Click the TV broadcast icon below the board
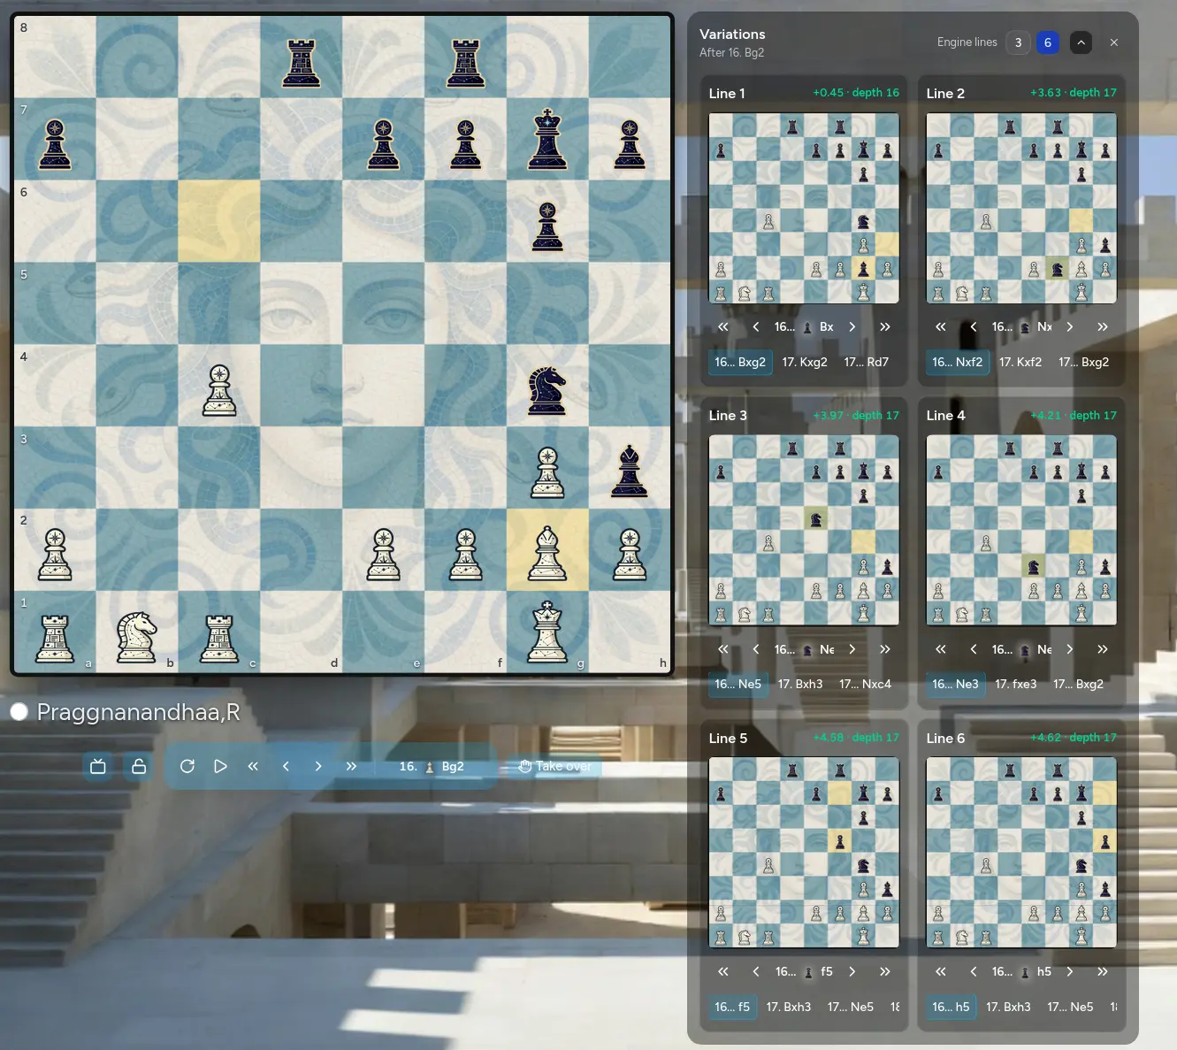 (x=98, y=766)
